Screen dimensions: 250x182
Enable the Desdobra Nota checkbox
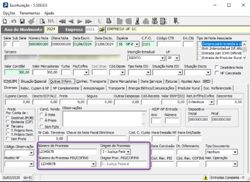217,67
